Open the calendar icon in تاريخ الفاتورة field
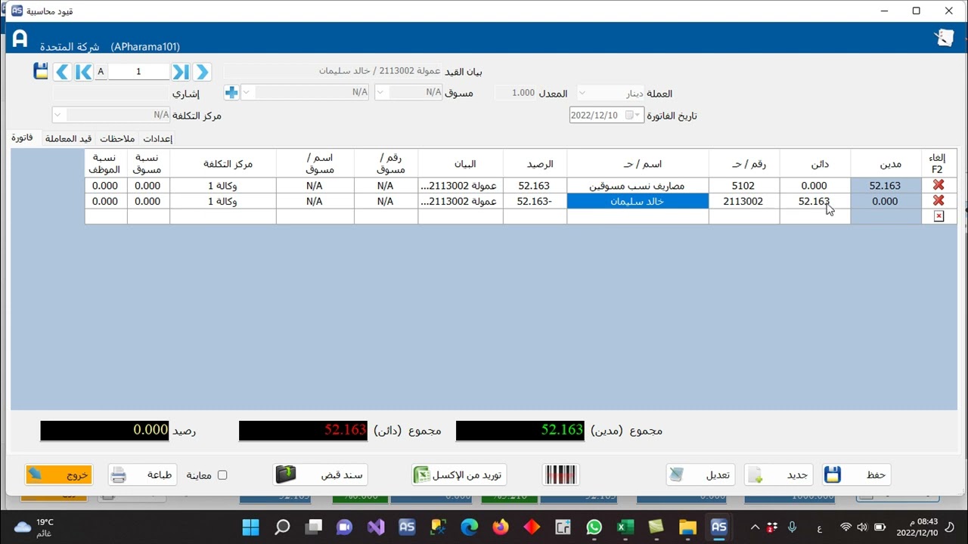The height and width of the screenshot is (544, 968). point(628,116)
